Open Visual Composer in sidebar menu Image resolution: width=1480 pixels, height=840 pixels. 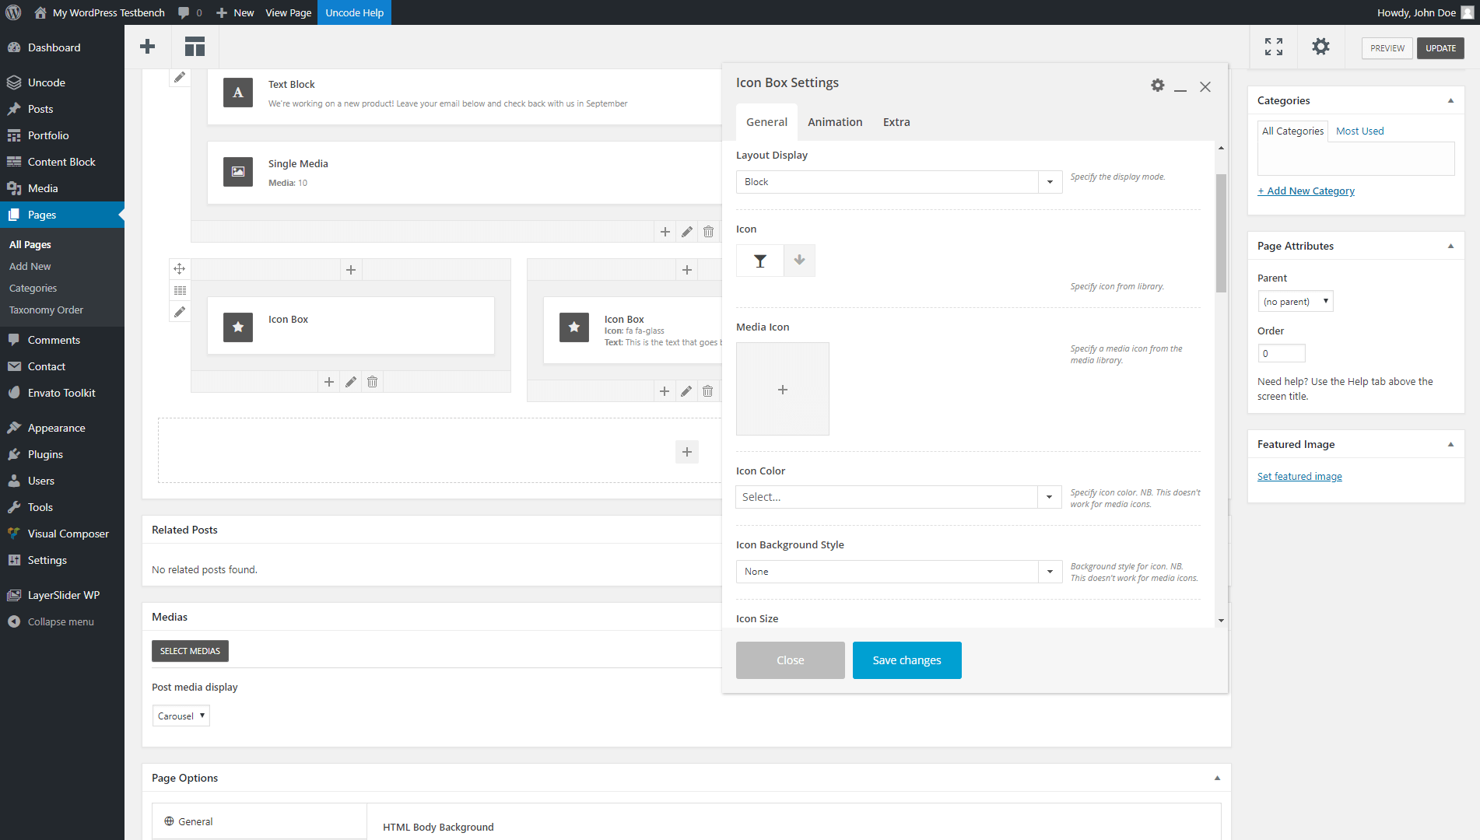click(x=62, y=534)
